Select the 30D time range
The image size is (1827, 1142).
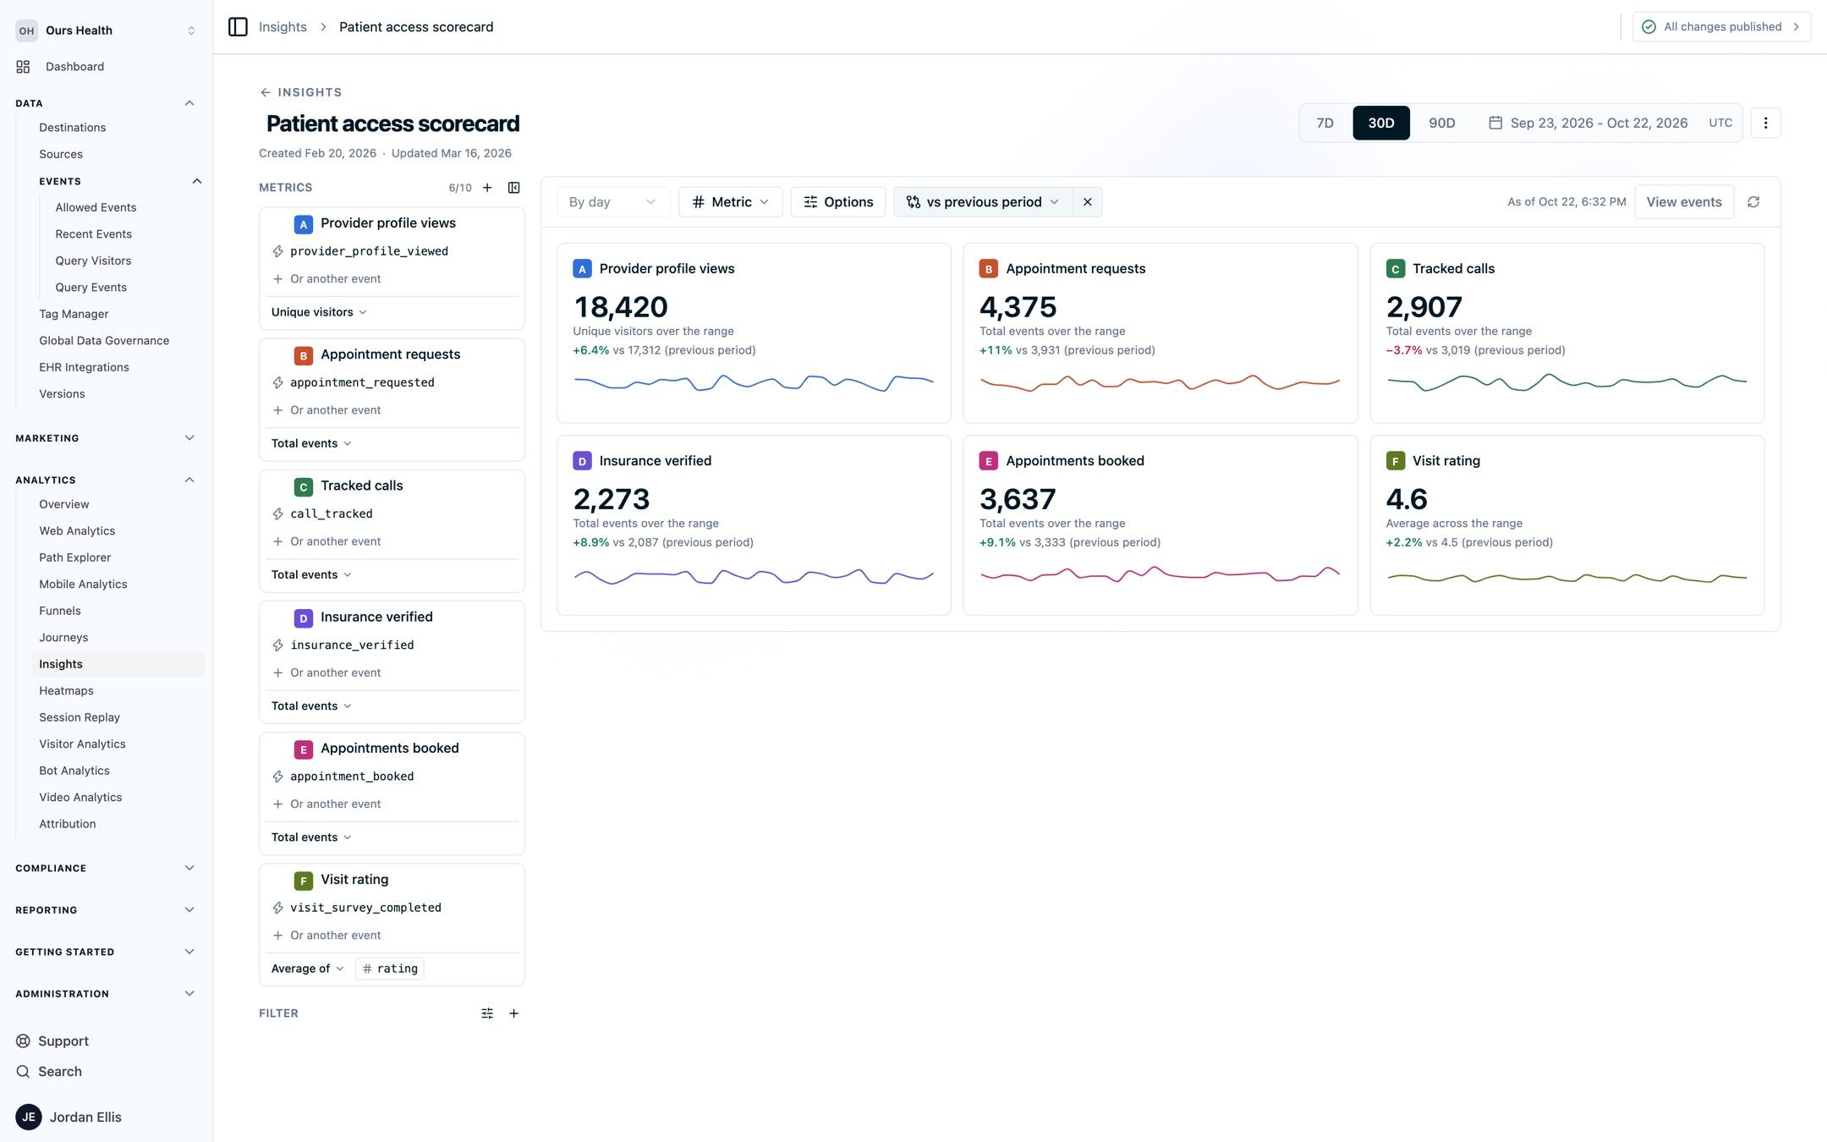click(1381, 124)
